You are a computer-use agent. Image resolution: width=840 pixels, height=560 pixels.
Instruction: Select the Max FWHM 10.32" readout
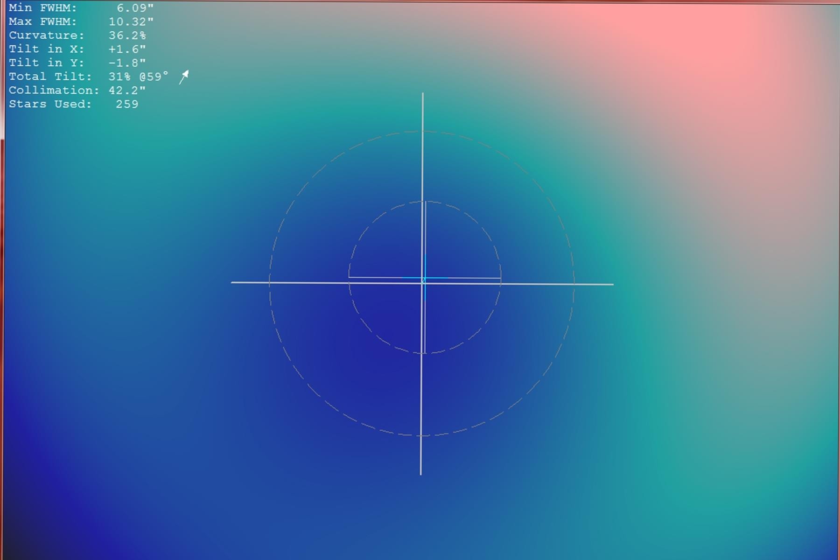(x=81, y=22)
